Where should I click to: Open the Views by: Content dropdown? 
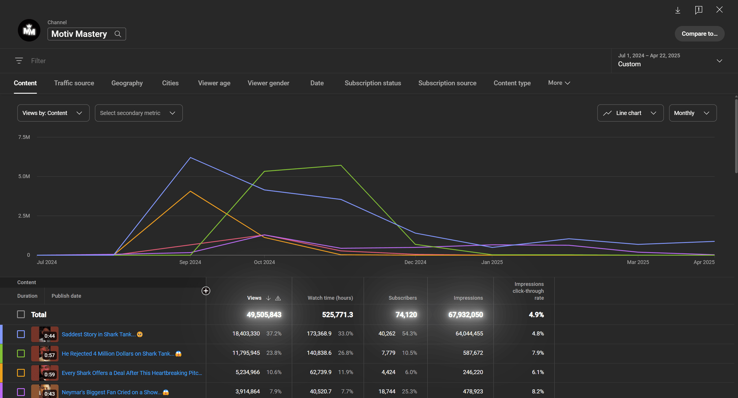tap(53, 113)
